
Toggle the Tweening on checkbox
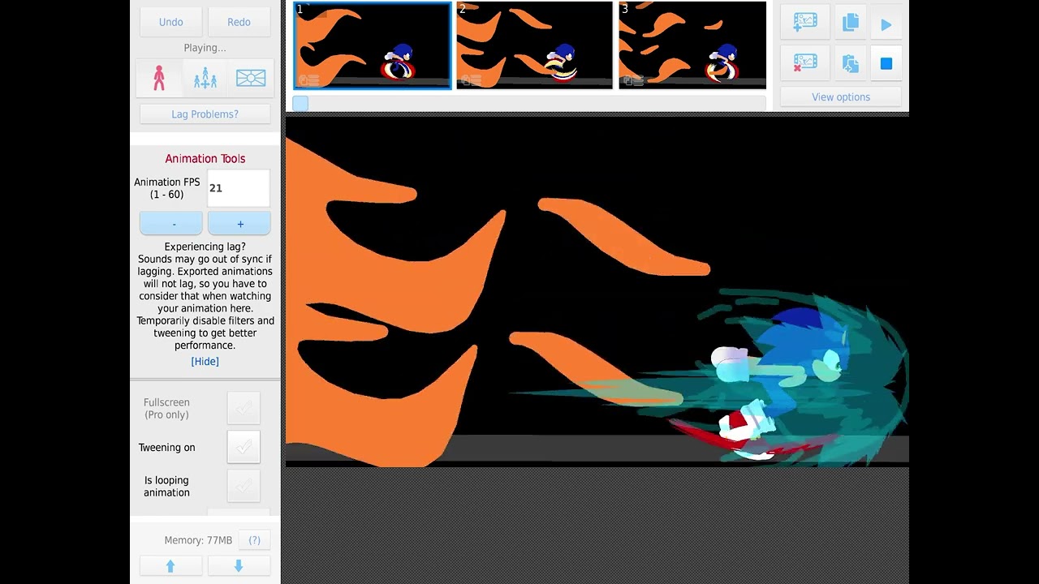pos(244,447)
